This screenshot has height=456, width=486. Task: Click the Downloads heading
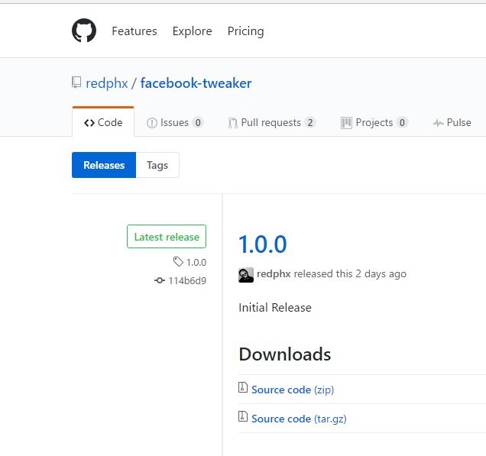285,354
